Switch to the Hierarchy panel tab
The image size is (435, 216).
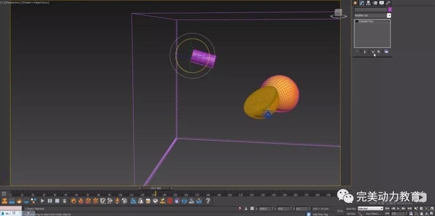tap(369, 3)
